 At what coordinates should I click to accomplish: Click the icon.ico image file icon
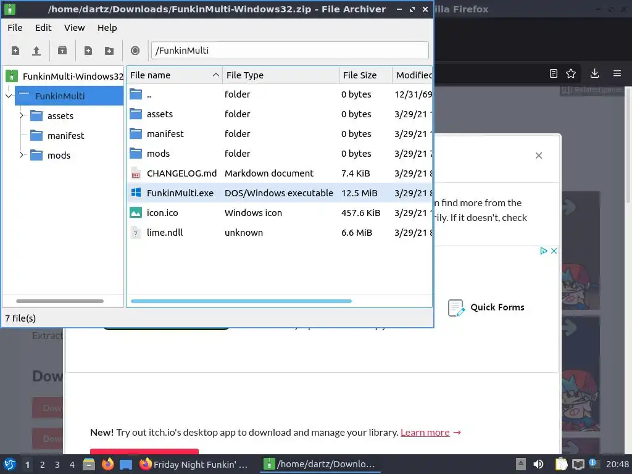click(136, 212)
